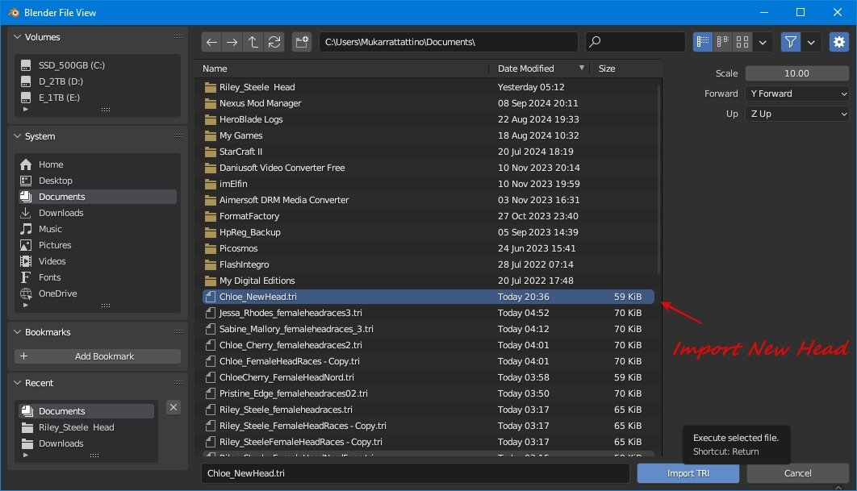Screen dimensions: 857x491
Task: Switch to horizontal list display mode
Action: pos(721,42)
